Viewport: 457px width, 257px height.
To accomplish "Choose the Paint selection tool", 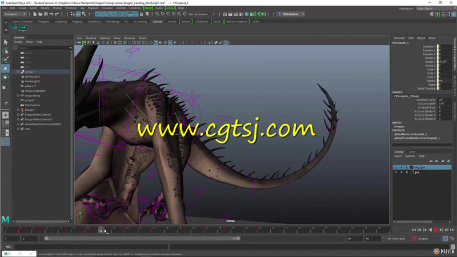I will click(x=6, y=60).
